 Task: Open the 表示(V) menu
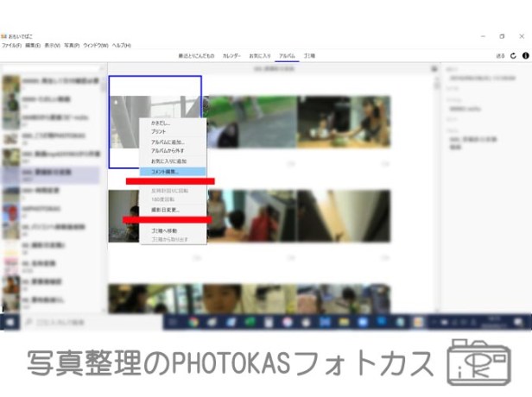click(x=53, y=45)
